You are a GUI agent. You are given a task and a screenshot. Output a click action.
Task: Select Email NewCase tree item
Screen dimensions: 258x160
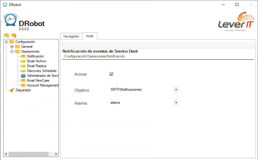38,81
